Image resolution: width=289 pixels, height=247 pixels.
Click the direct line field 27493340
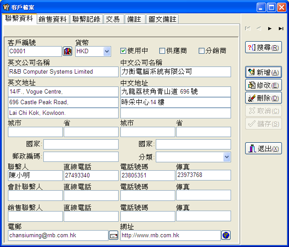point(91,175)
